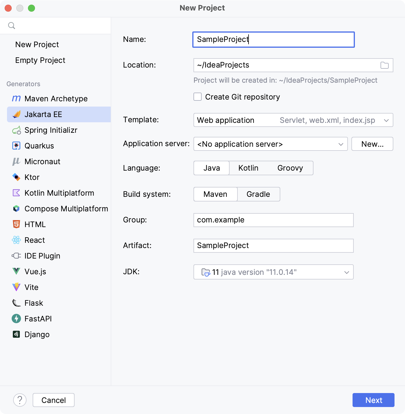Select Kotlin as the language
The height and width of the screenshot is (414, 405).
(x=248, y=168)
